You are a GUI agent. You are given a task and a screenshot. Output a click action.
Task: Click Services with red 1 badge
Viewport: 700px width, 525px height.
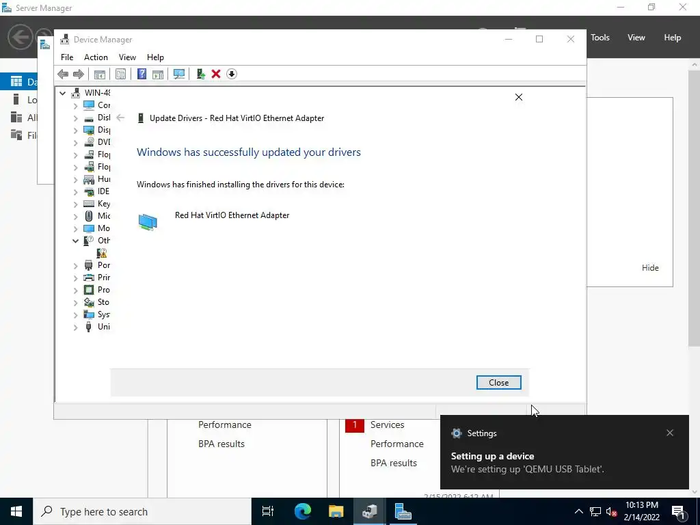coord(387,425)
